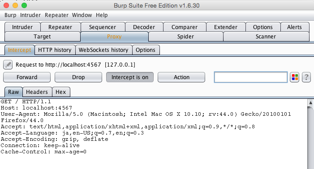
Task: Click the Connection: keep-alive line
Action: coord(40,145)
